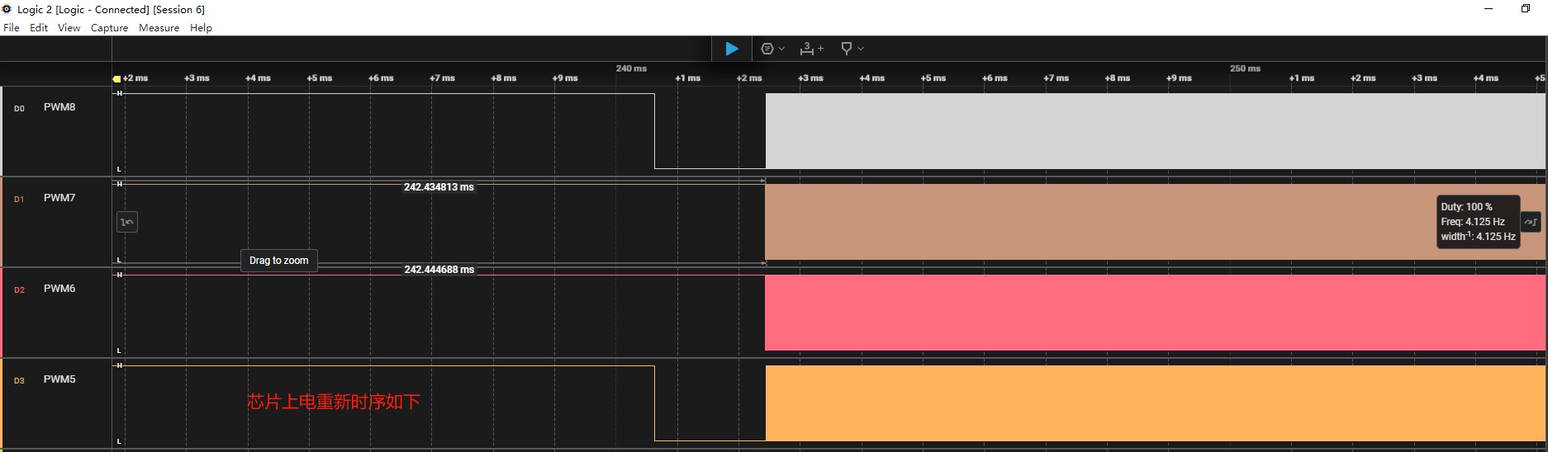Click the Freq 4.125 Hz readout
The image size is (1548, 452).
1473,222
